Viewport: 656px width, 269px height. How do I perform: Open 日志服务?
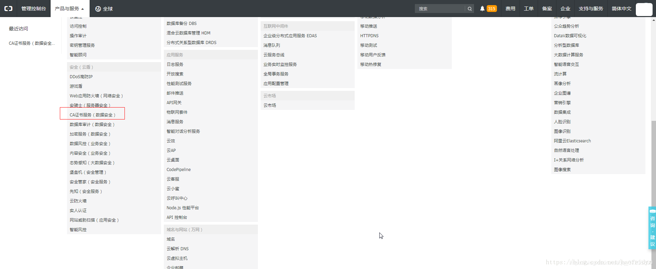(175, 65)
